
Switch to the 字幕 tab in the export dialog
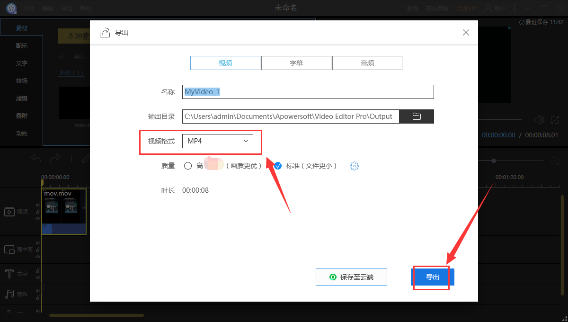tap(296, 63)
